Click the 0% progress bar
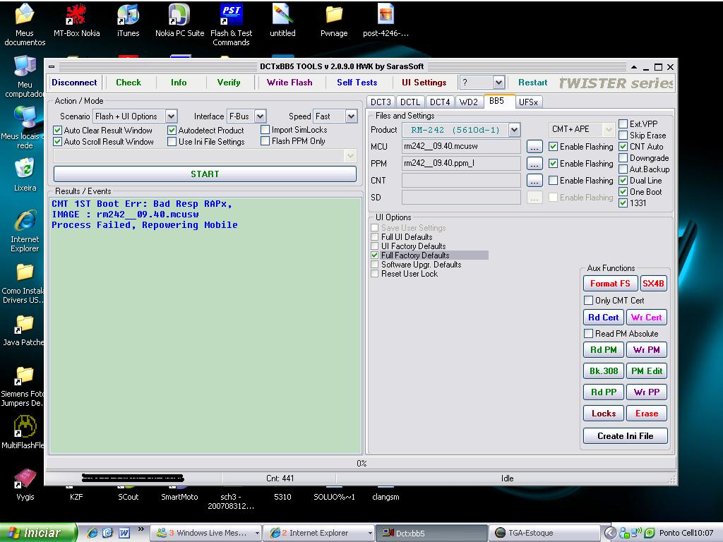 [361, 463]
